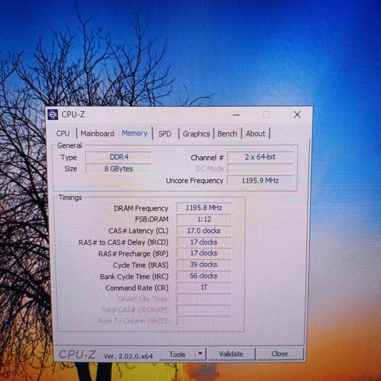Click the Uncore Frequency label
This screenshot has width=381, height=381.
coord(194,180)
